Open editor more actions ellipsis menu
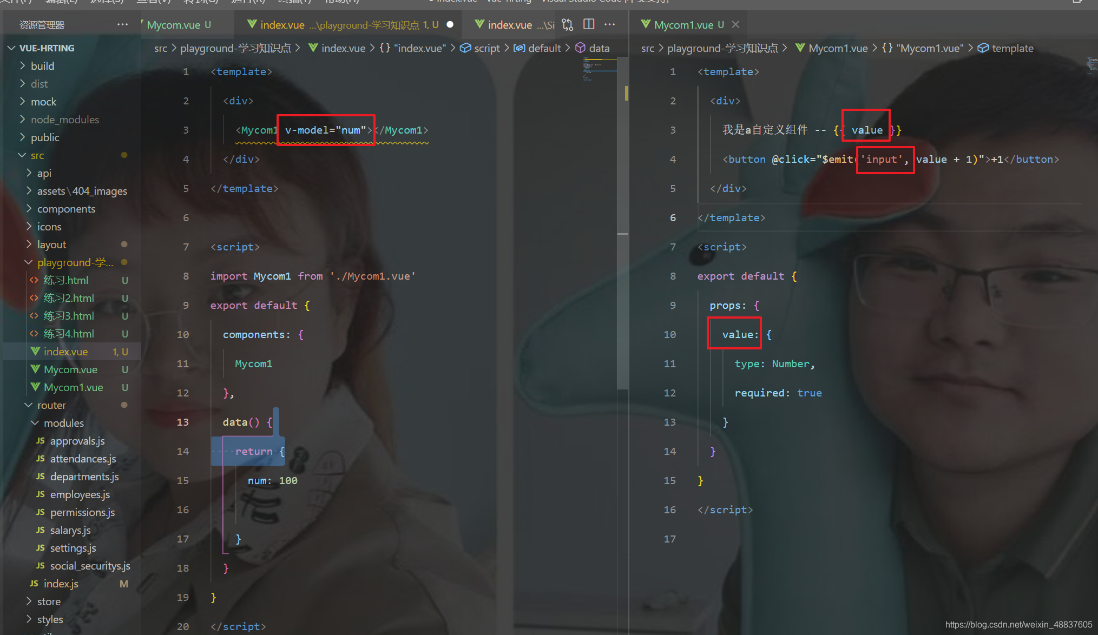This screenshot has width=1098, height=635. pos(610,24)
